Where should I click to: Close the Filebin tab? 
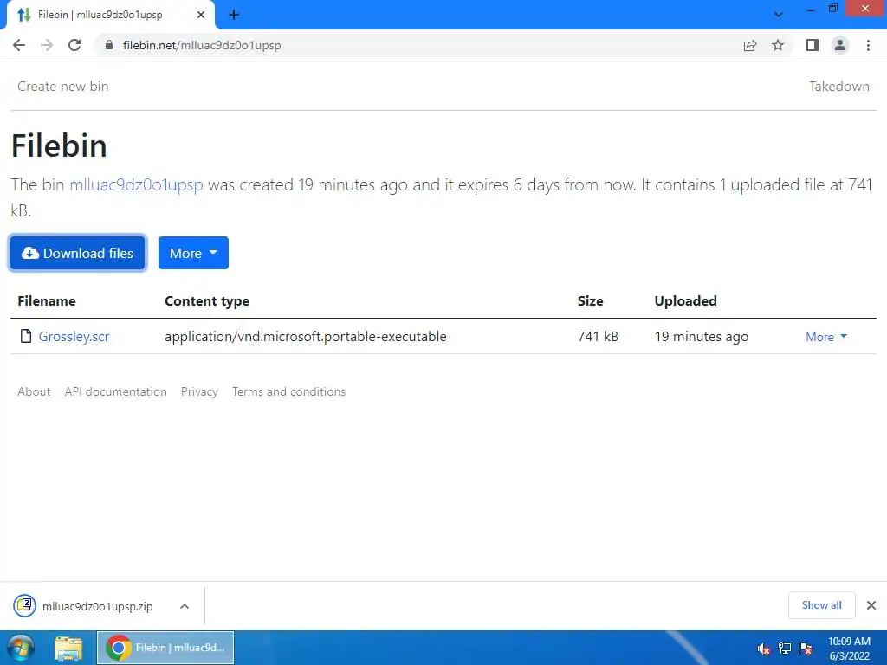[201, 15]
